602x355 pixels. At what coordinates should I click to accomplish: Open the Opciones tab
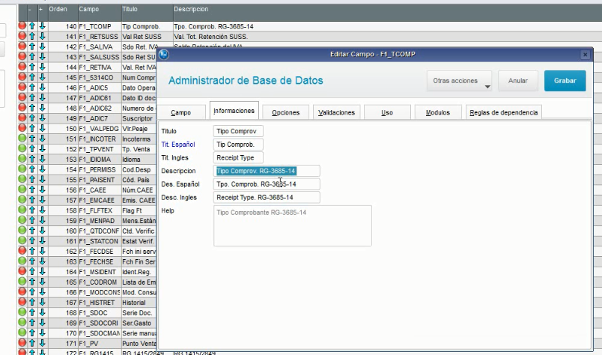click(285, 112)
